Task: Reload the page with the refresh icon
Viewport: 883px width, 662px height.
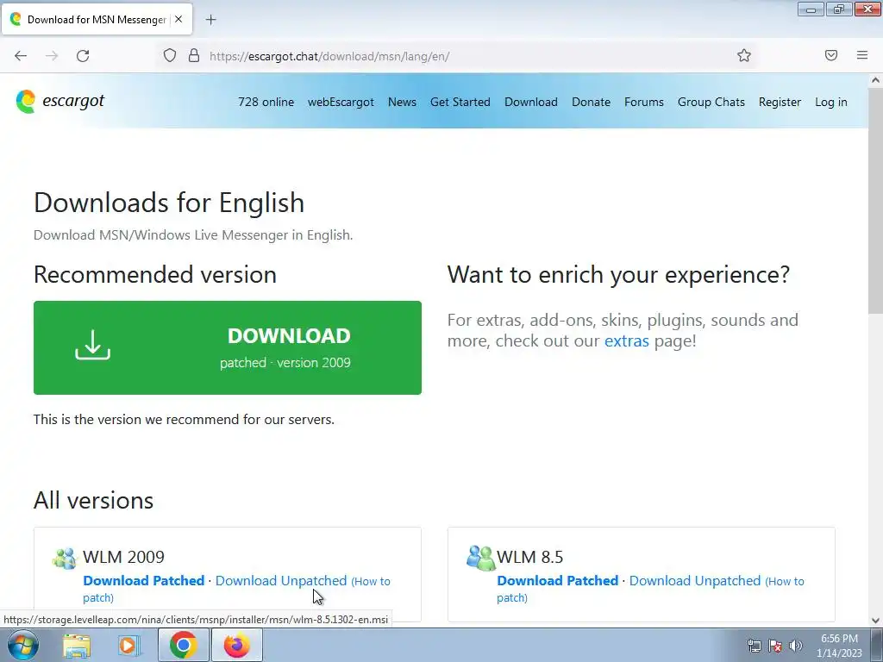Action: (x=83, y=56)
